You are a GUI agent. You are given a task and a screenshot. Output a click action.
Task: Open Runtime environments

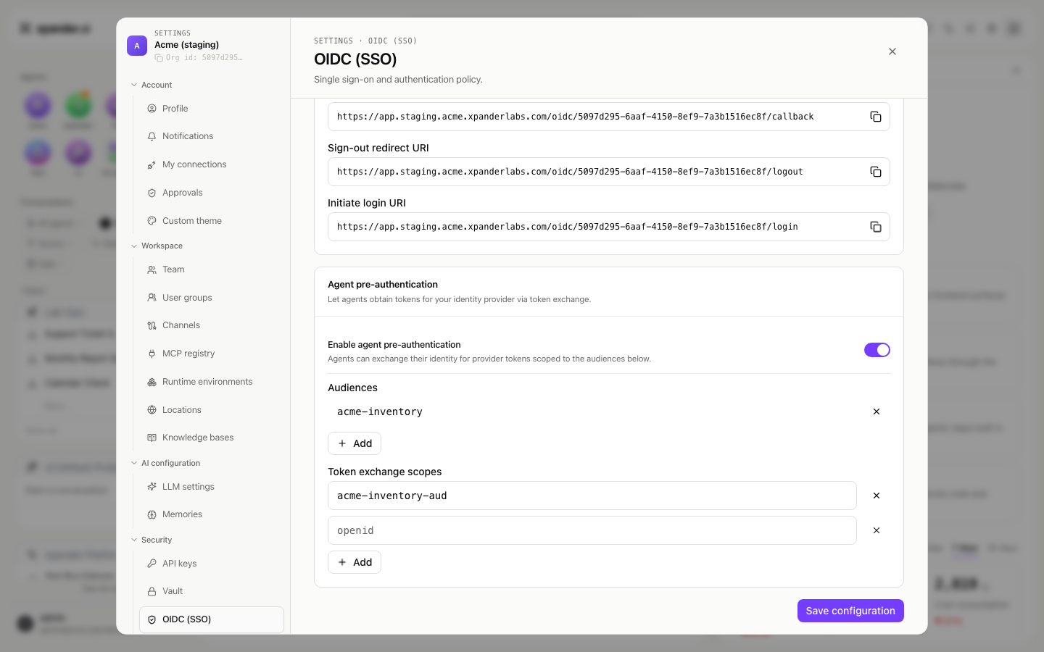point(212,382)
